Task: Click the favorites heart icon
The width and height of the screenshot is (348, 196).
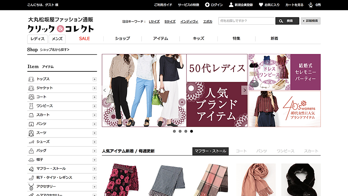Action: click(261, 5)
